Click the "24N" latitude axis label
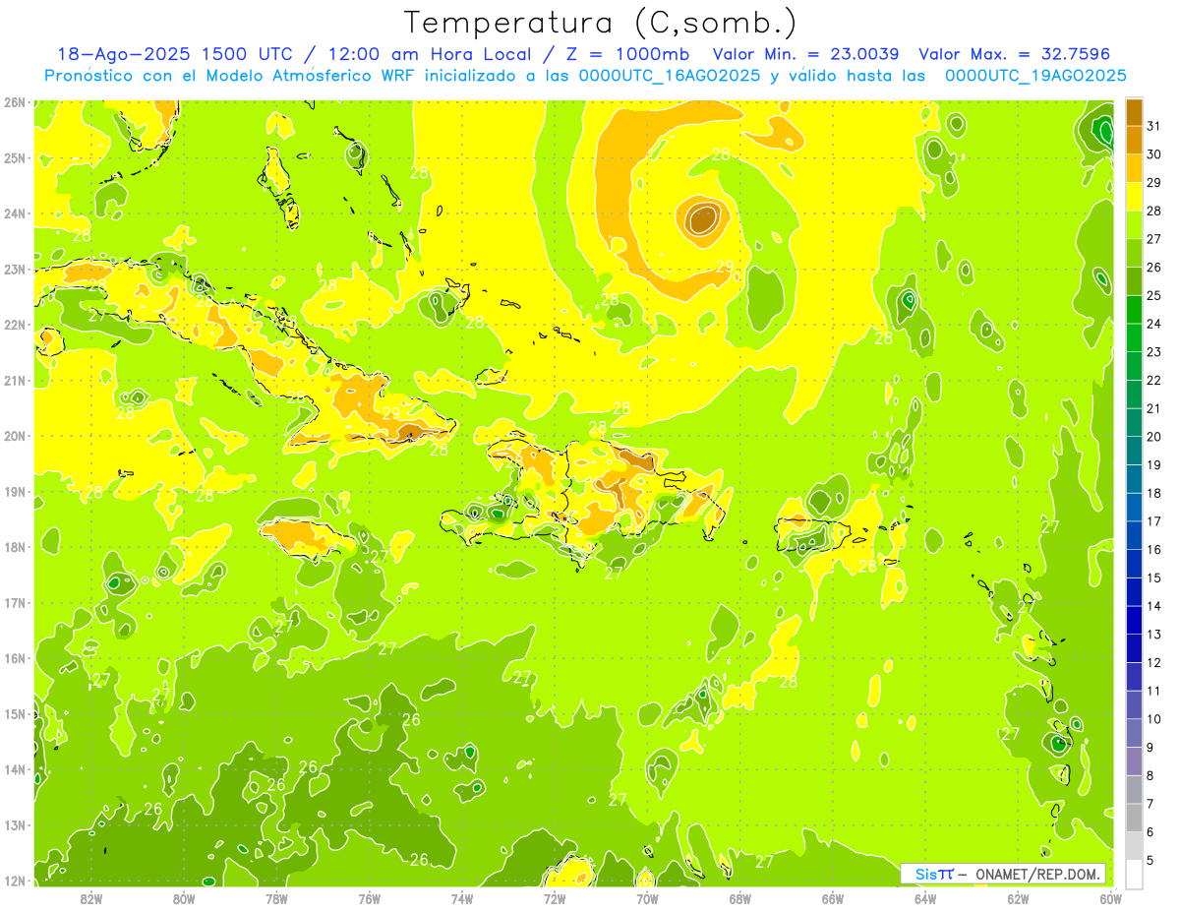1180x912 pixels. (x=14, y=213)
